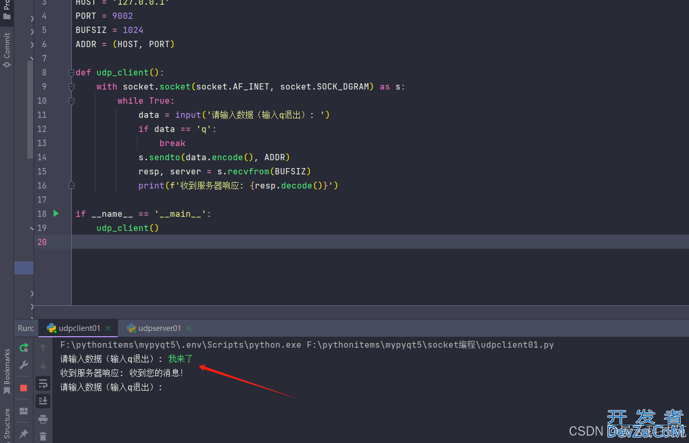Click line number 12 in the gutter

coord(42,129)
